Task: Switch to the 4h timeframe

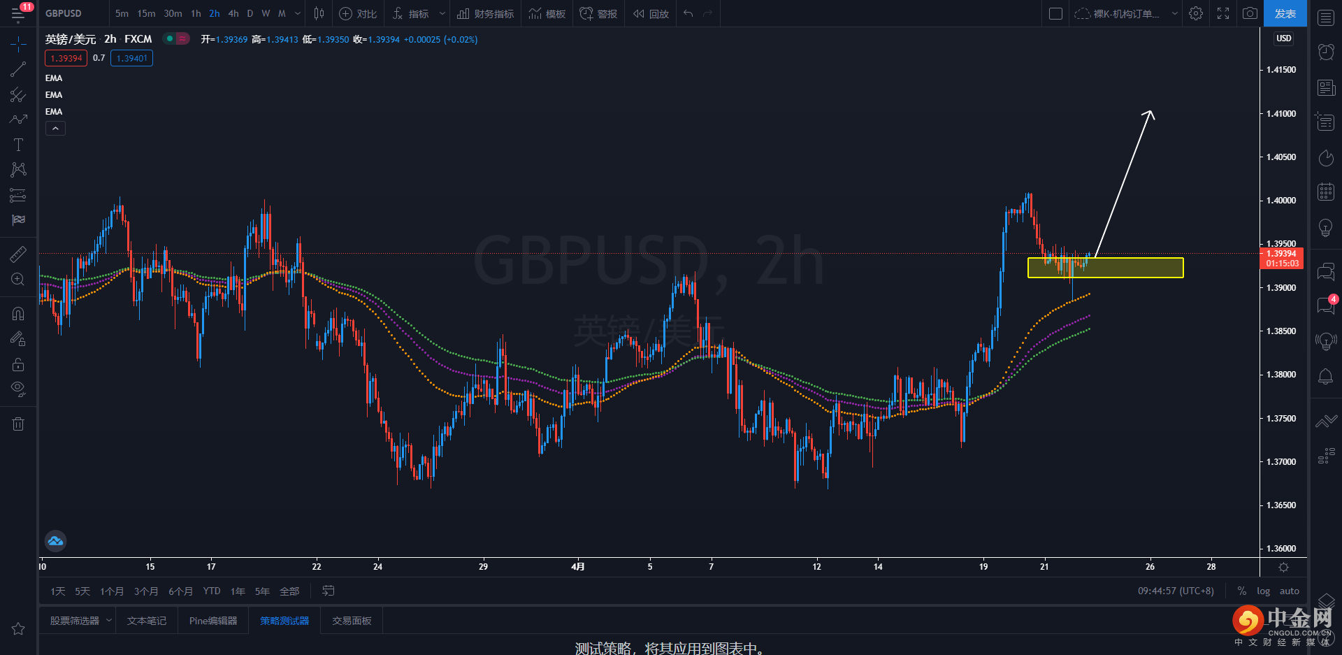Action: click(233, 13)
